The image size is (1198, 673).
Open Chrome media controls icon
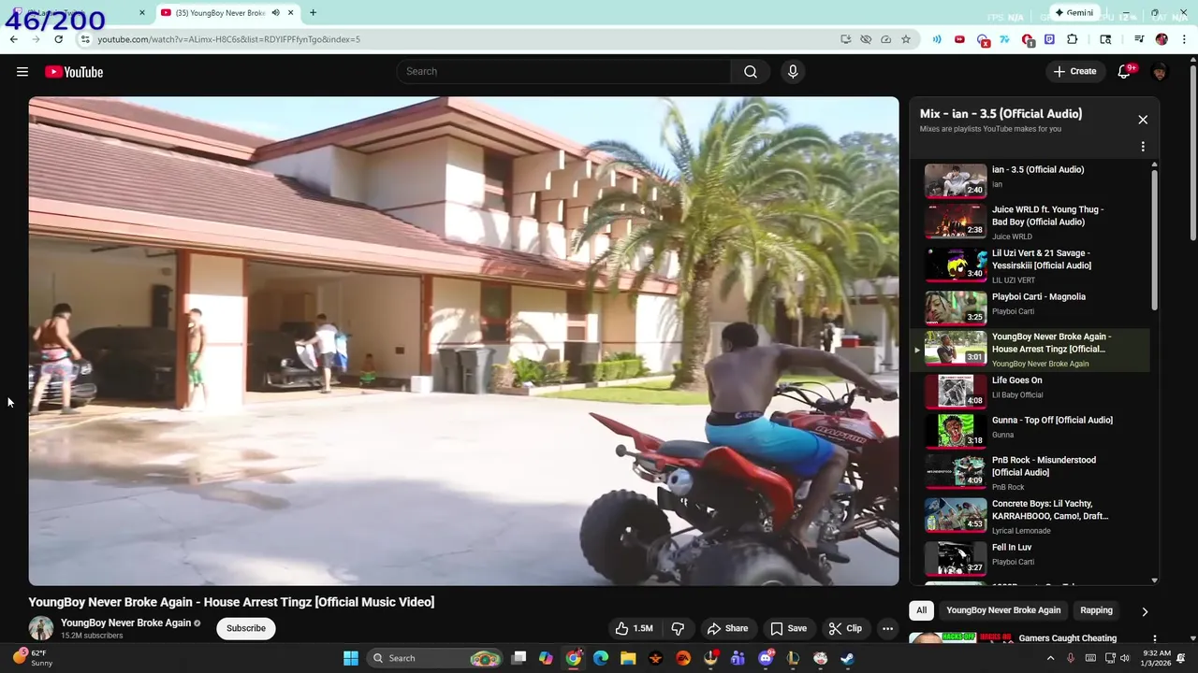[1139, 39]
